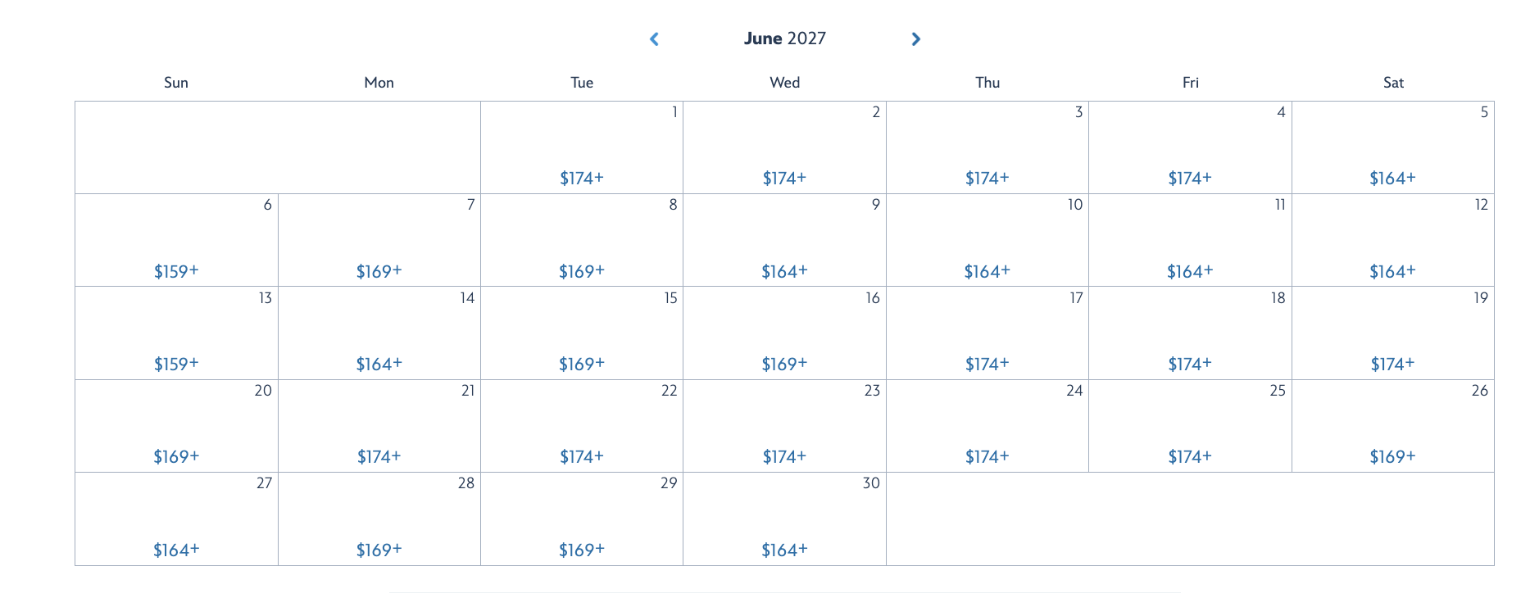Choose June 5 at $164+
The height and width of the screenshot is (616, 1521).
[1392, 178]
